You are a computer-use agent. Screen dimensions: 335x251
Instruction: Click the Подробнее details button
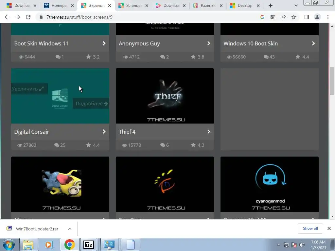pyautogui.click(x=91, y=104)
